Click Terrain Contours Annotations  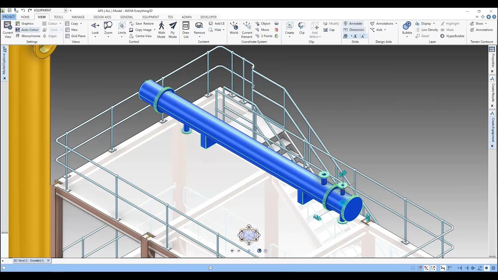(x=481, y=30)
